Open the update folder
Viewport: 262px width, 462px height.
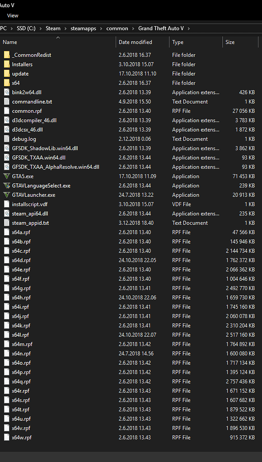[20, 74]
